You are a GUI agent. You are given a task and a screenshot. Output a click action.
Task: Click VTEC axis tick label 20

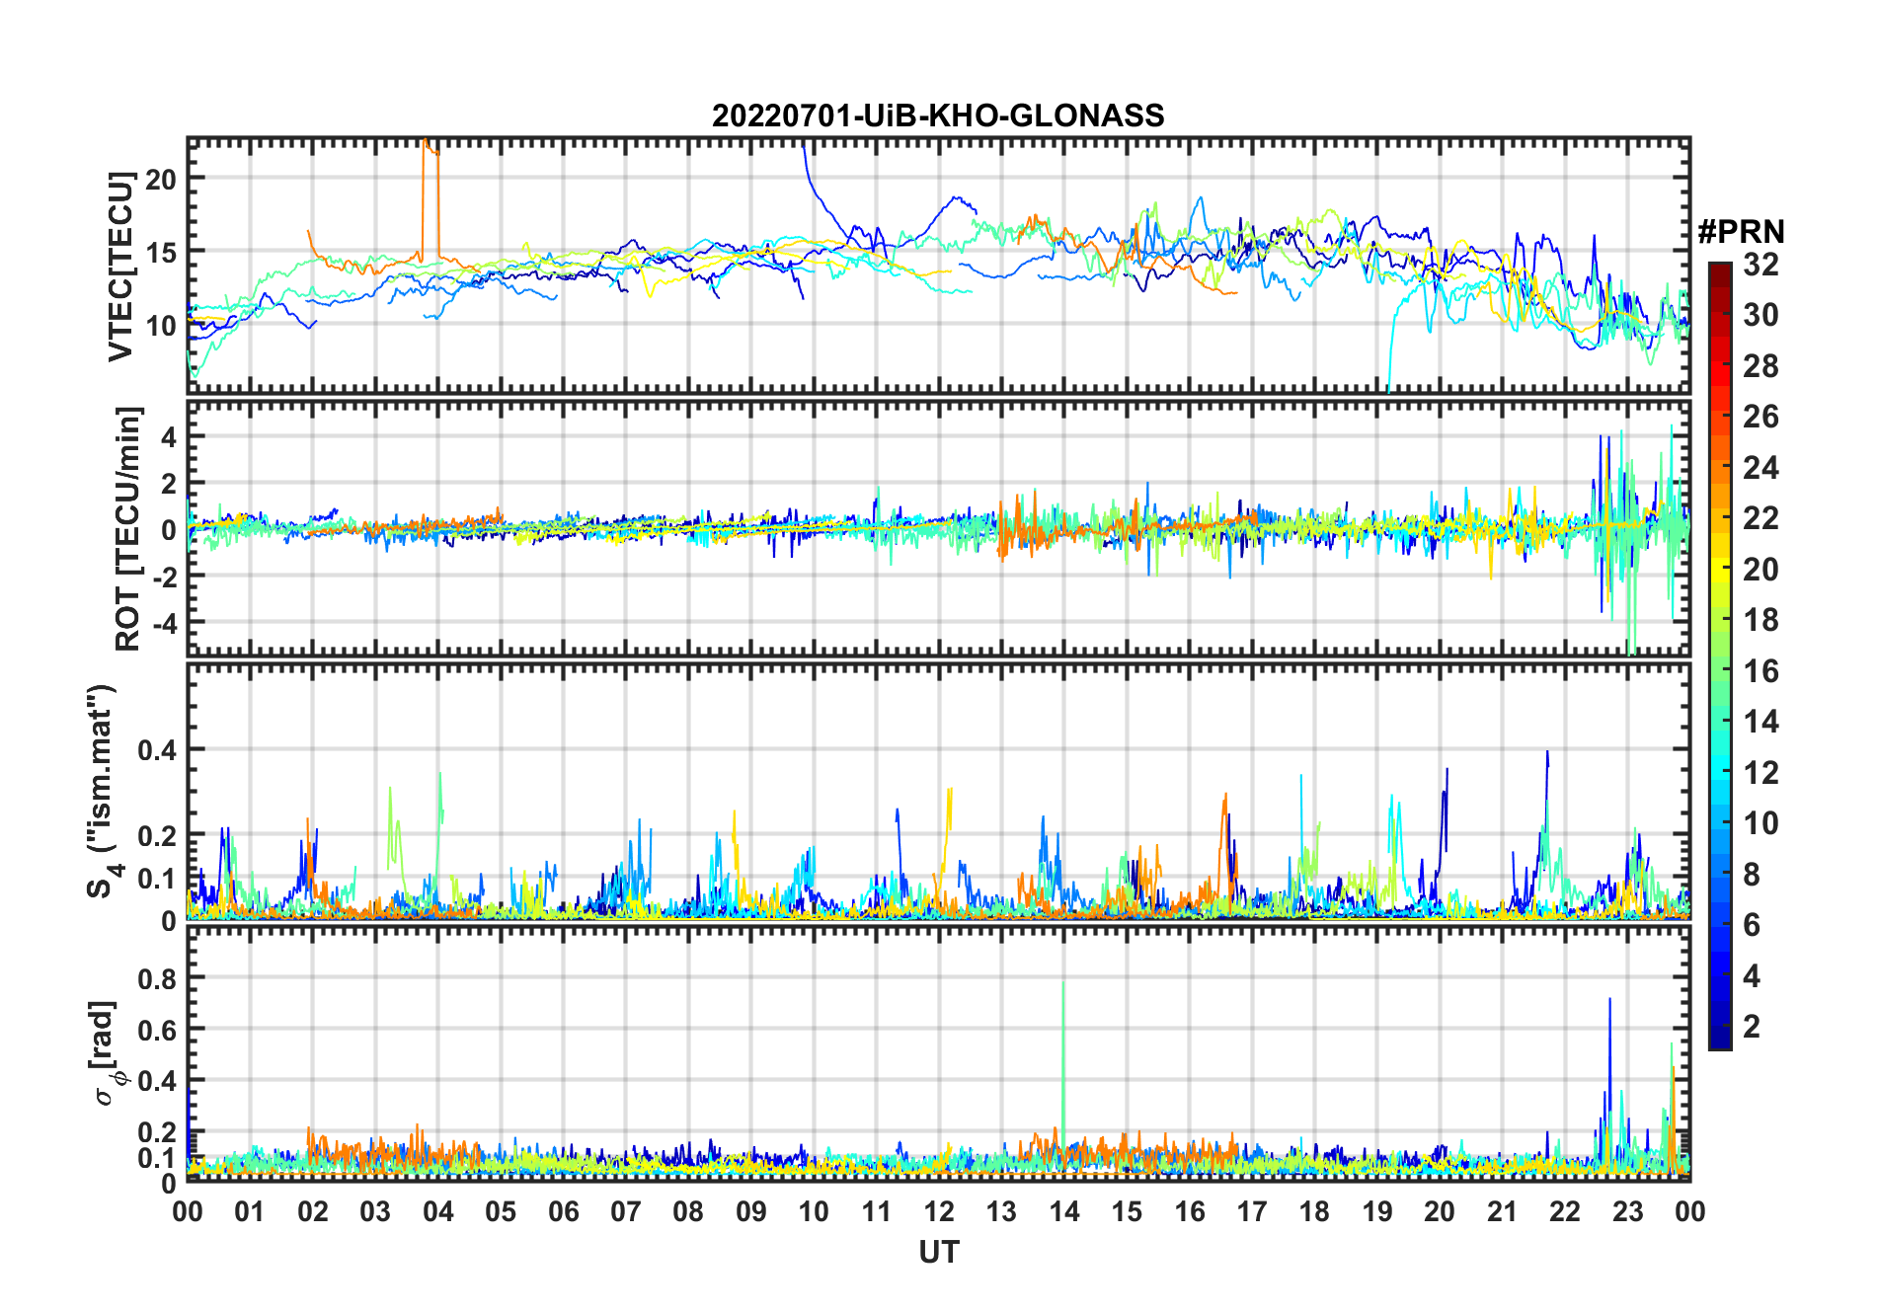[161, 180]
